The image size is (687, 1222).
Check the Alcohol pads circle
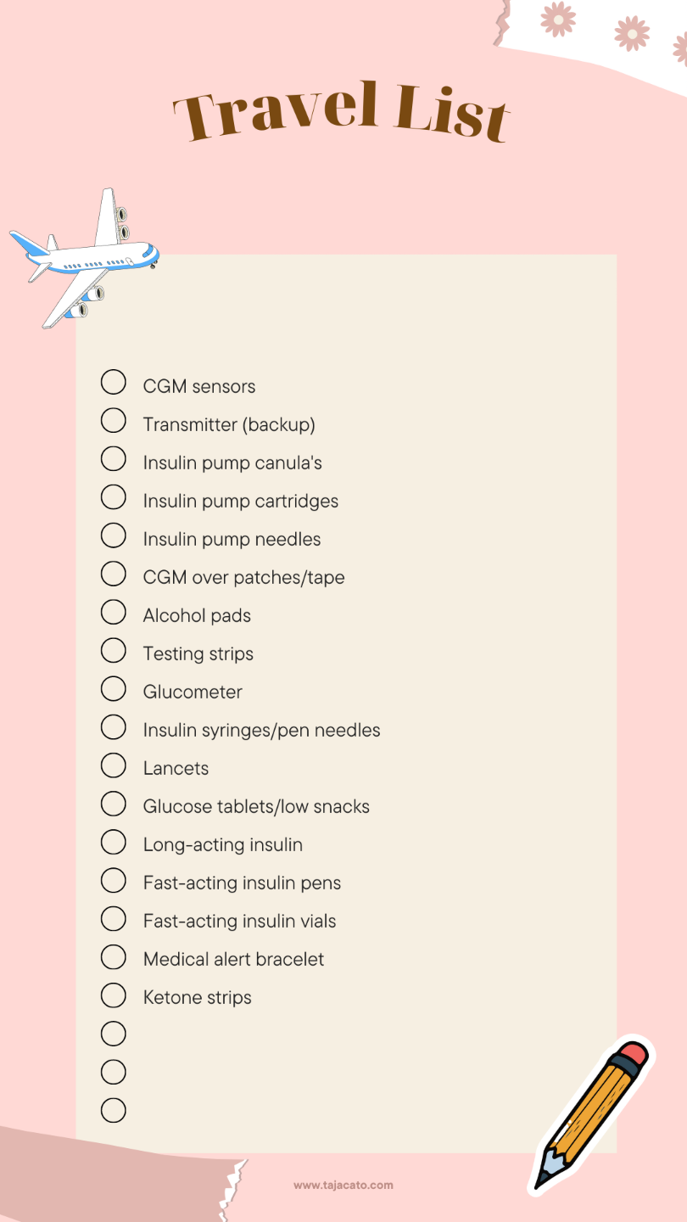point(114,612)
